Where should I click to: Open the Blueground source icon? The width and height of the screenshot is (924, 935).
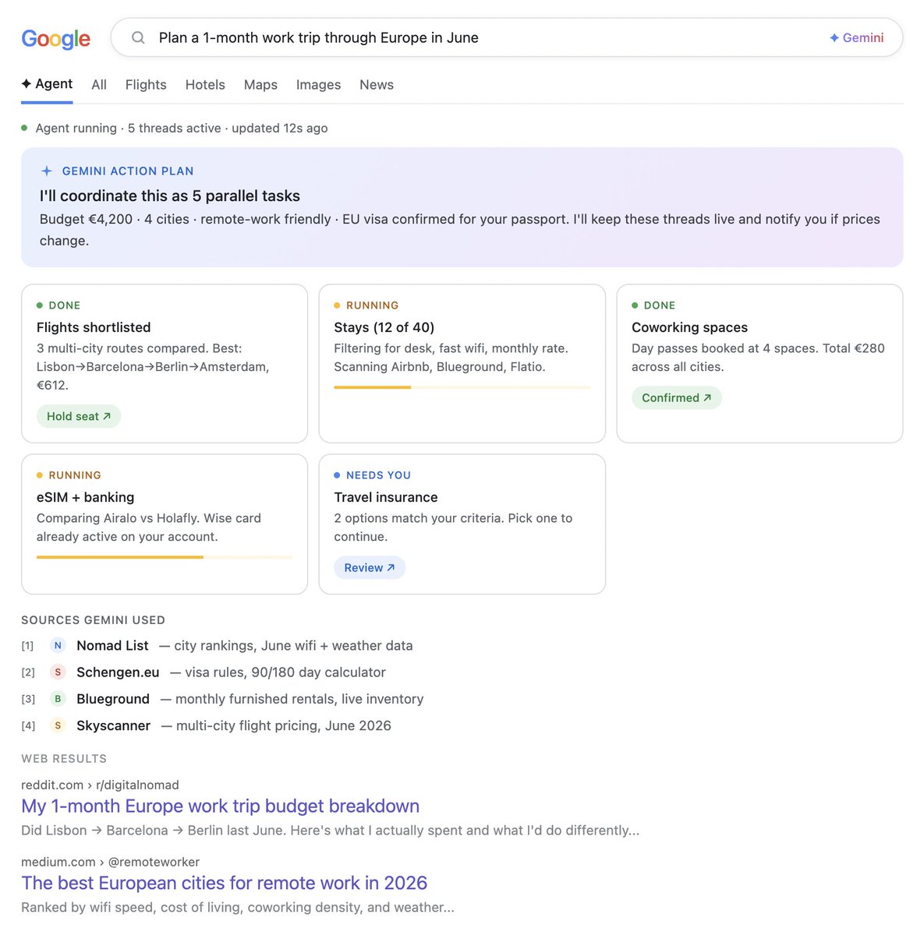click(x=58, y=699)
